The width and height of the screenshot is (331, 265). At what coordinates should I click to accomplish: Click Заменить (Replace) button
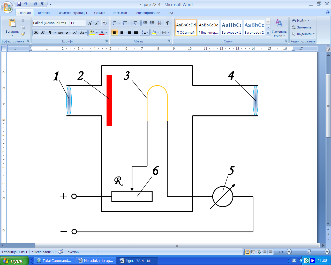(302, 27)
